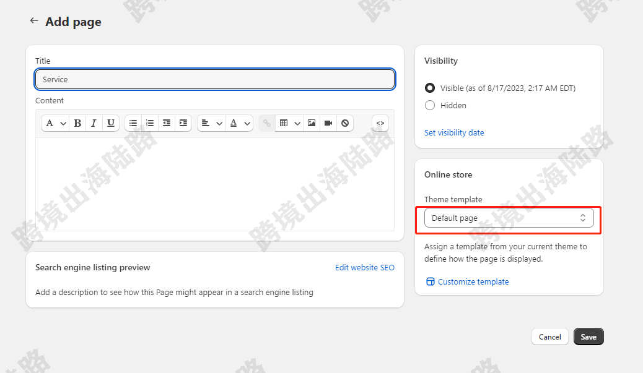Toggle underline formatting

pos(111,123)
